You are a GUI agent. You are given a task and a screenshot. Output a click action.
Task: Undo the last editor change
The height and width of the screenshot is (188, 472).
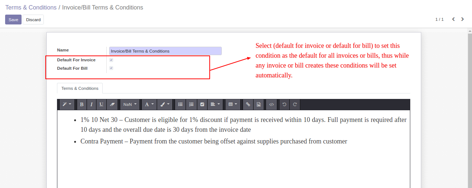point(285,104)
